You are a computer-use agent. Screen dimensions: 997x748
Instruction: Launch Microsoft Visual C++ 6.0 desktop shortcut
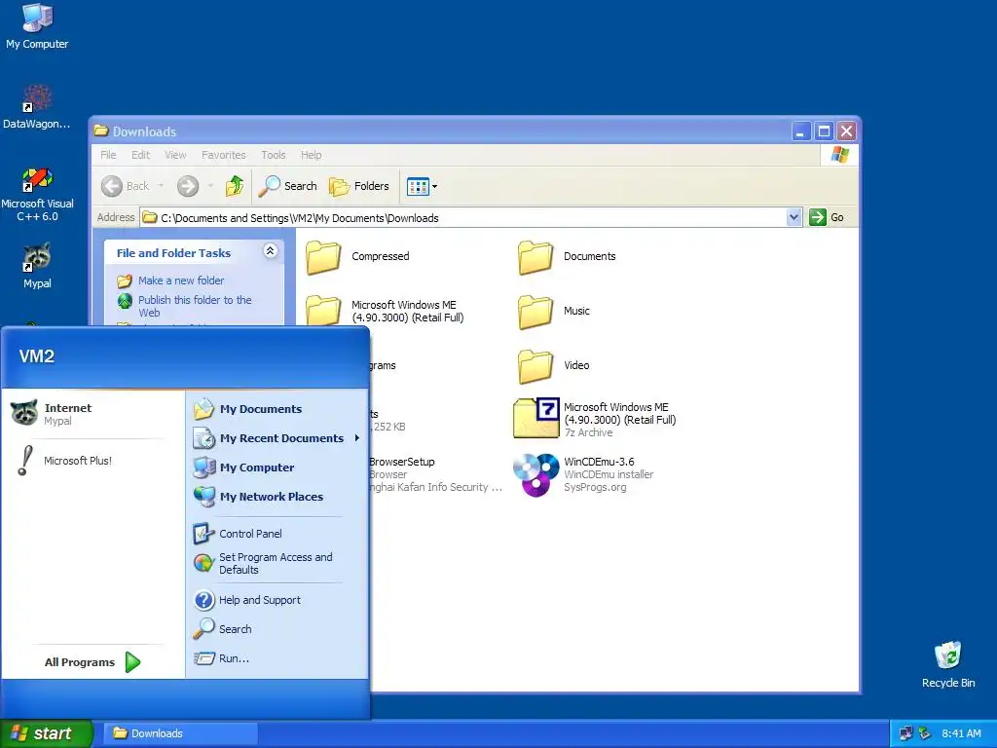click(37, 194)
